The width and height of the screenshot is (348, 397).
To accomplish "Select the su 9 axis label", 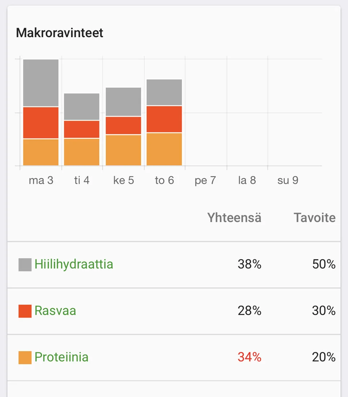I will click(x=288, y=180).
